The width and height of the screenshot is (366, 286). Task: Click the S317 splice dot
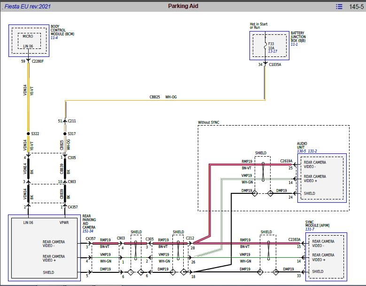coord(65,134)
